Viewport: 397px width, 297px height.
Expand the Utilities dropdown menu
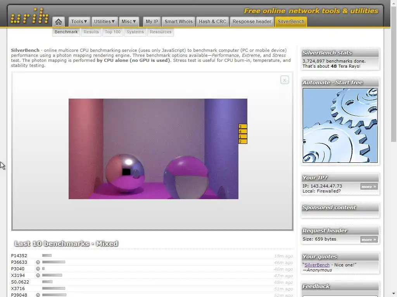pos(104,22)
